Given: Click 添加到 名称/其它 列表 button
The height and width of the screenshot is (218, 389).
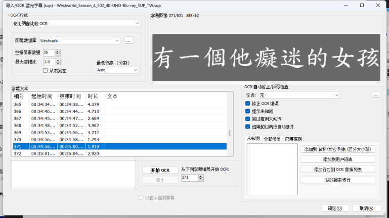Looking at the screenshot, I should pos(338,149).
